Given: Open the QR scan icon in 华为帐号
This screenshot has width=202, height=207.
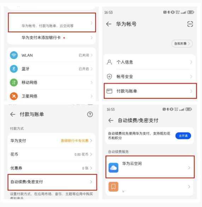Looking at the screenshot, I should [190, 24].
